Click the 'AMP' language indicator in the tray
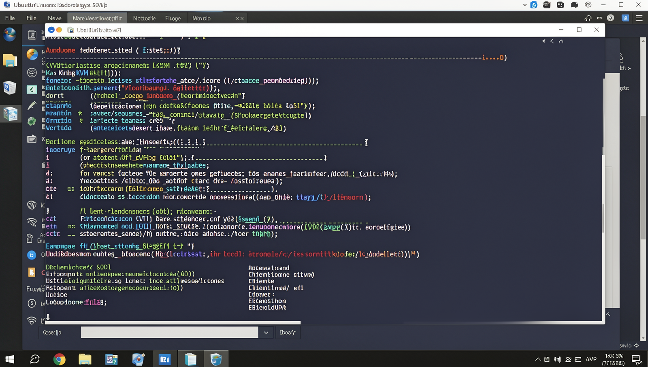Image resolution: width=648 pixels, height=367 pixels. 591,359
